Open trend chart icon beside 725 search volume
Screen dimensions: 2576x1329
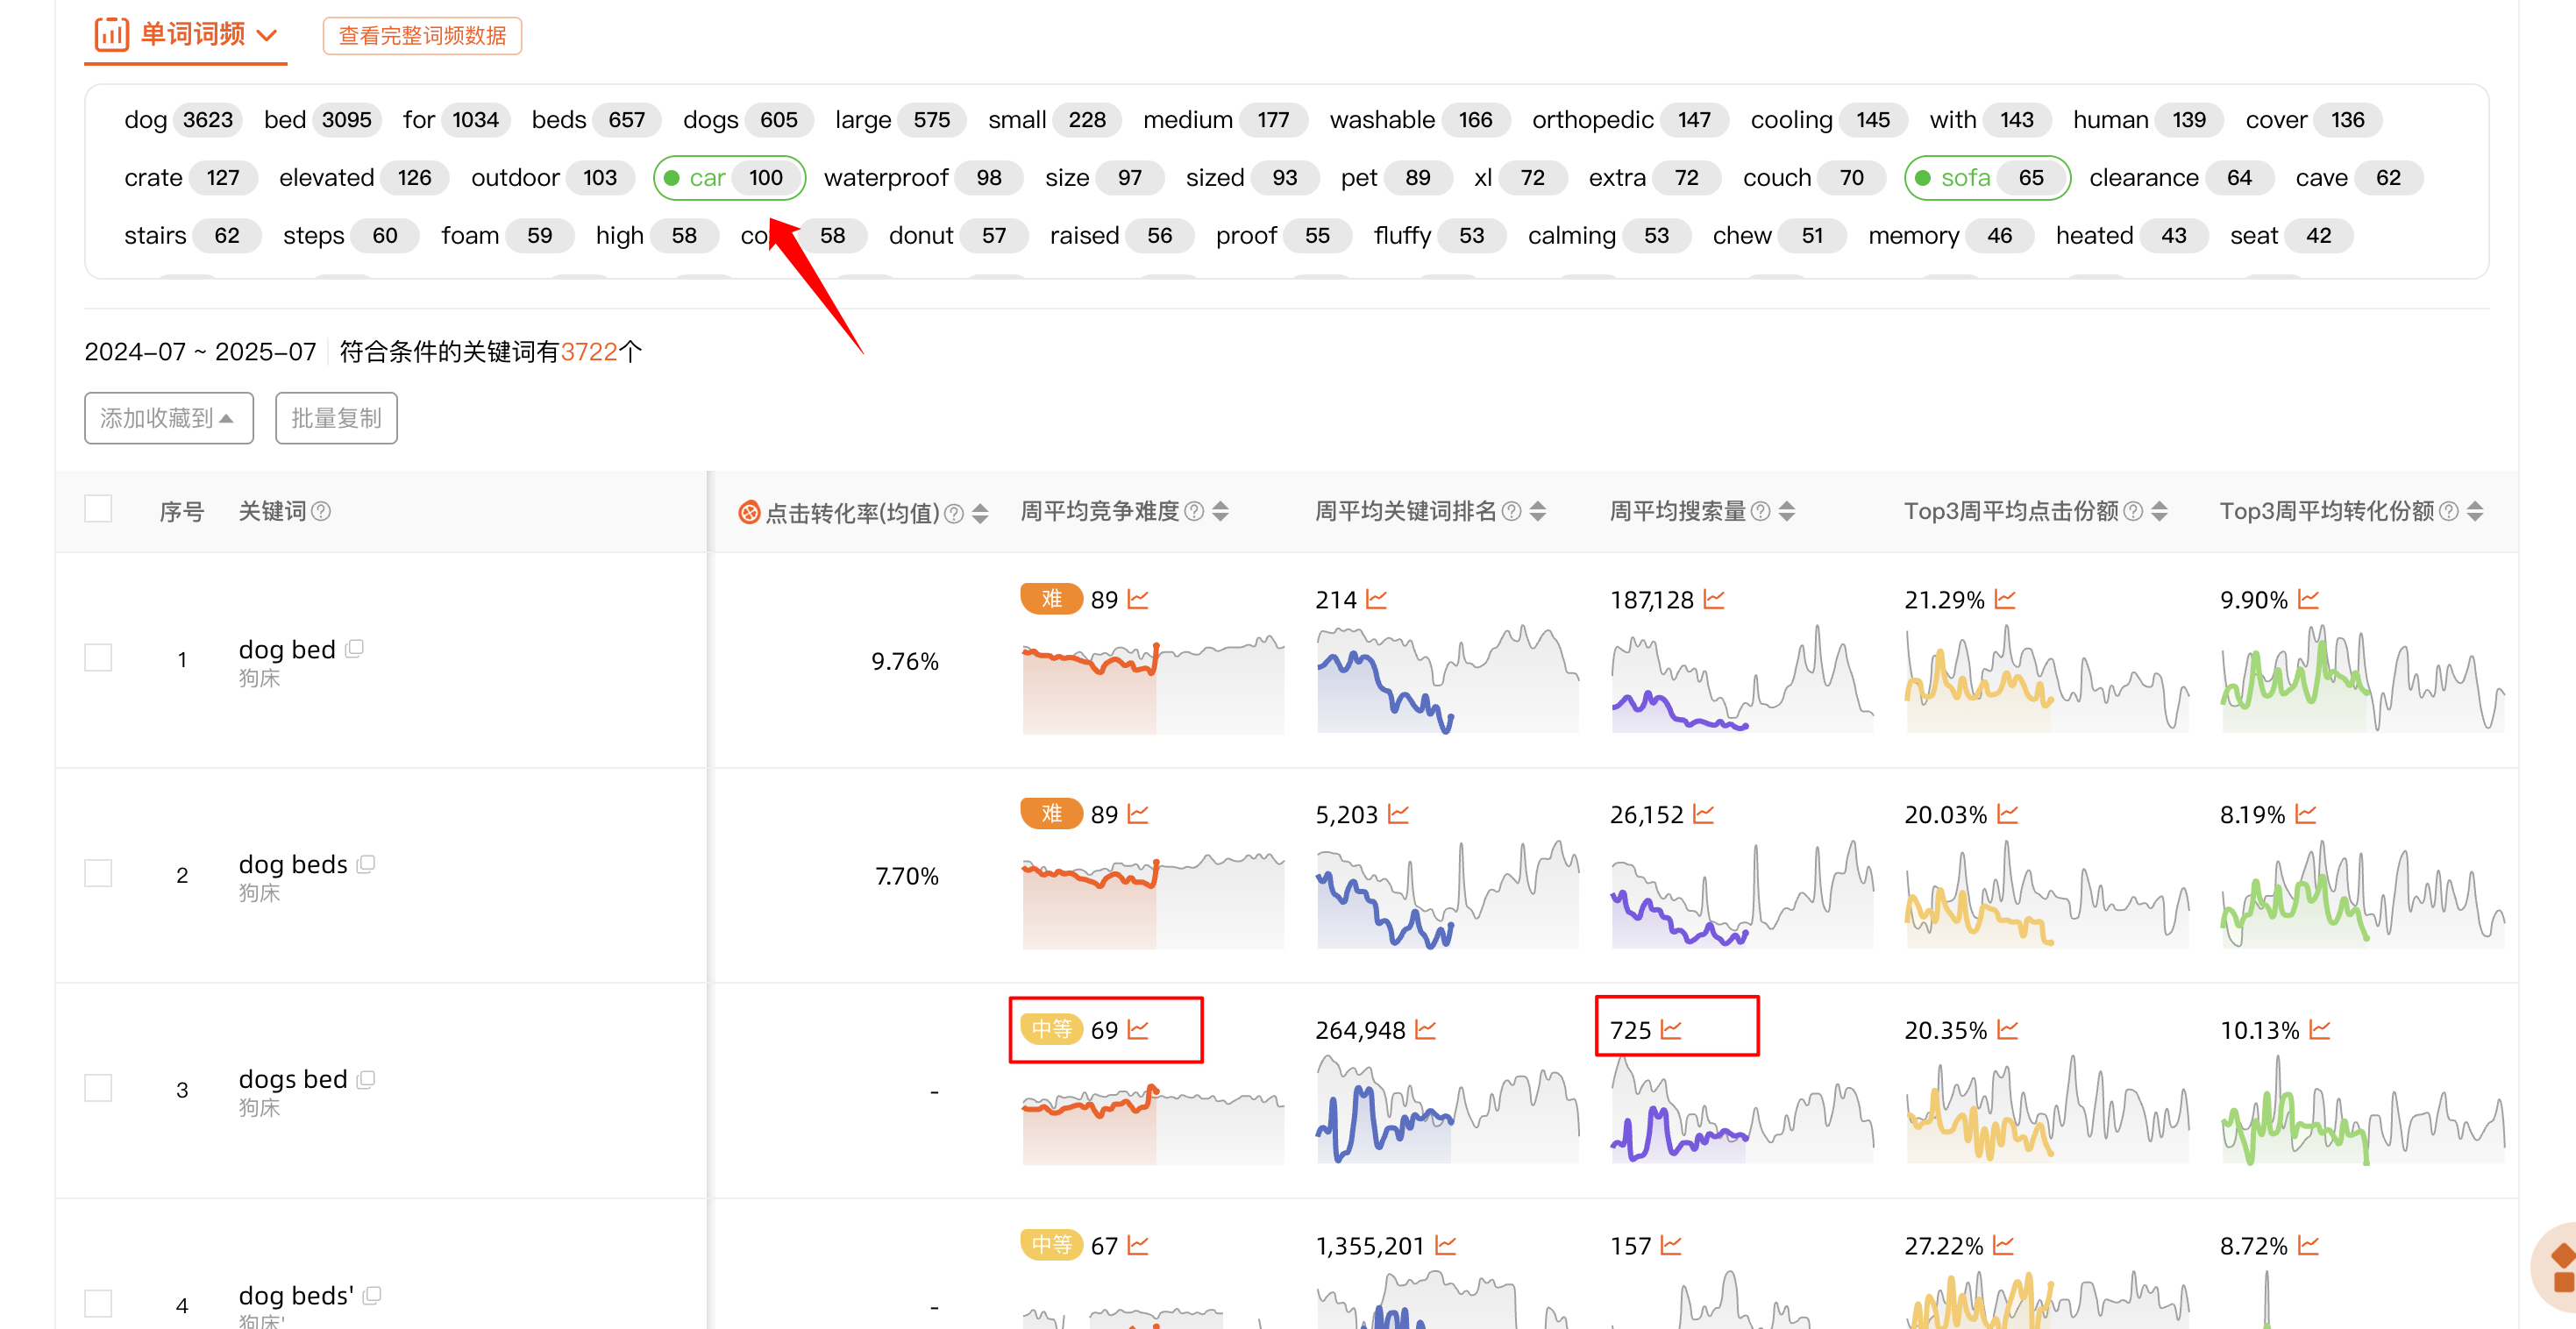(1671, 1030)
